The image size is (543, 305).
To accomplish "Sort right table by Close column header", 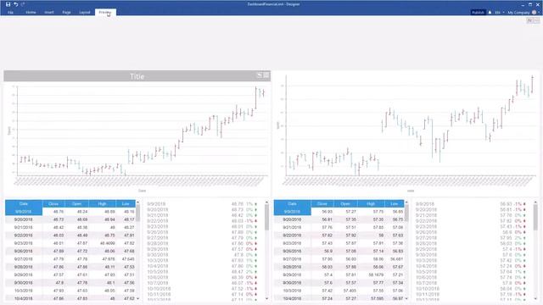I will [x=322, y=203].
